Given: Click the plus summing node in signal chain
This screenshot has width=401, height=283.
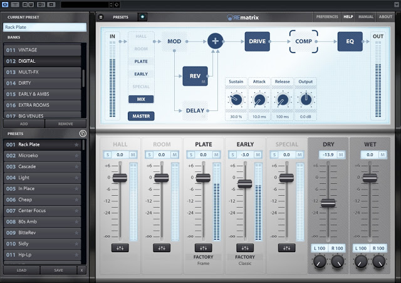Looking at the screenshot, I should [x=216, y=41].
